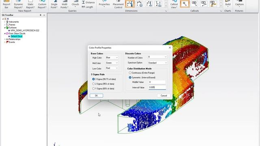
Task: Collapse the root A collection node
Action: [3, 19]
